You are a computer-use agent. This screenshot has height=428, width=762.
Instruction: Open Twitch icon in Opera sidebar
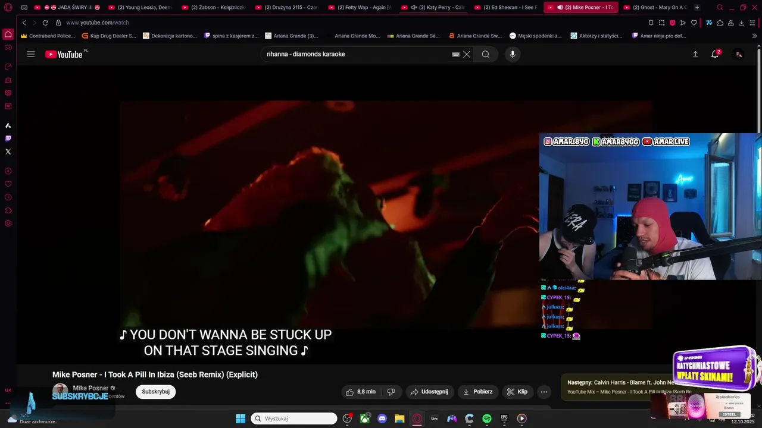pos(8,139)
